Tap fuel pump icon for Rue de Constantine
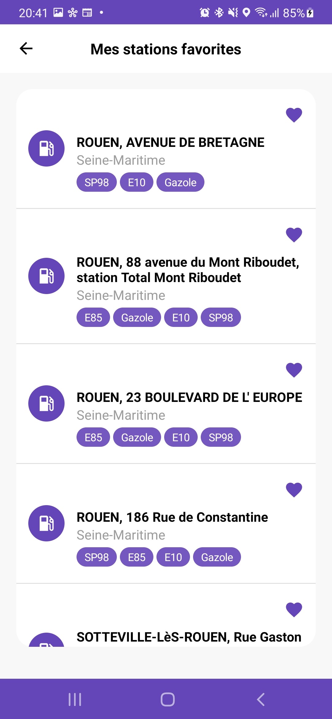The image size is (332, 719). coord(46,523)
